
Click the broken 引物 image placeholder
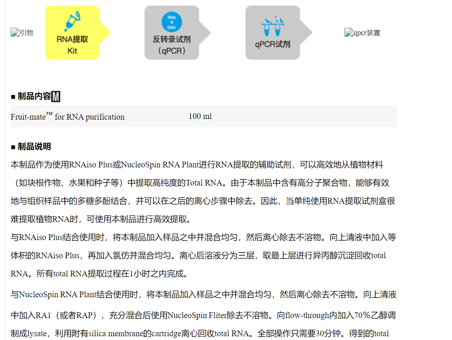(22, 33)
